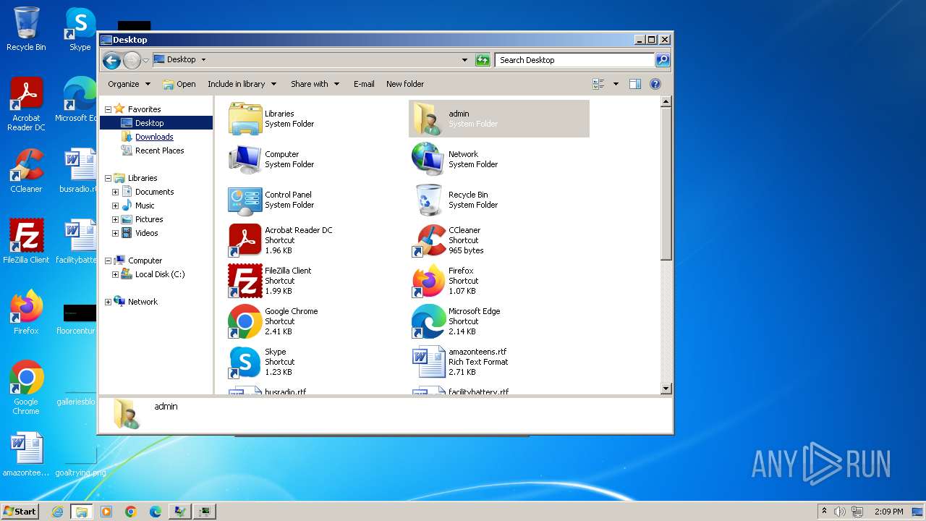Collapse the Computer tree group

tap(108, 260)
